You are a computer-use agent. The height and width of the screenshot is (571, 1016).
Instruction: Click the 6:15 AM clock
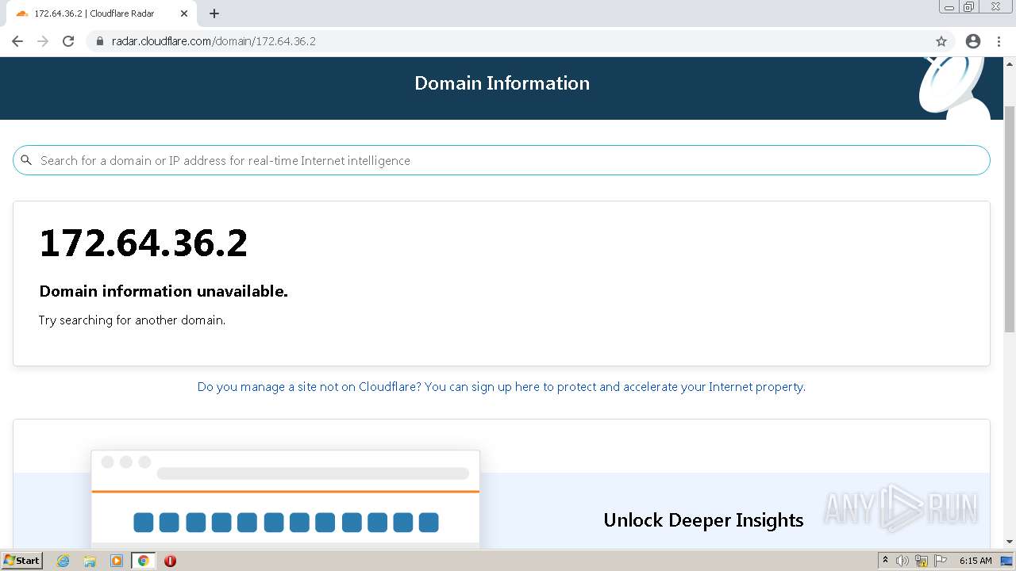coord(976,561)
